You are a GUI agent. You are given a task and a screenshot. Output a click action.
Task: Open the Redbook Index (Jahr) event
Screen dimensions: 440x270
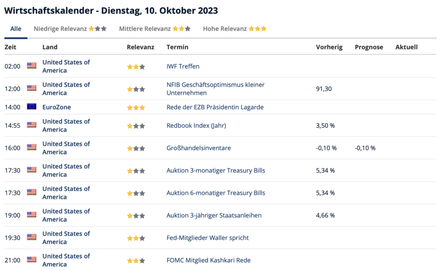pyautogui.click(x=196, y=125)
